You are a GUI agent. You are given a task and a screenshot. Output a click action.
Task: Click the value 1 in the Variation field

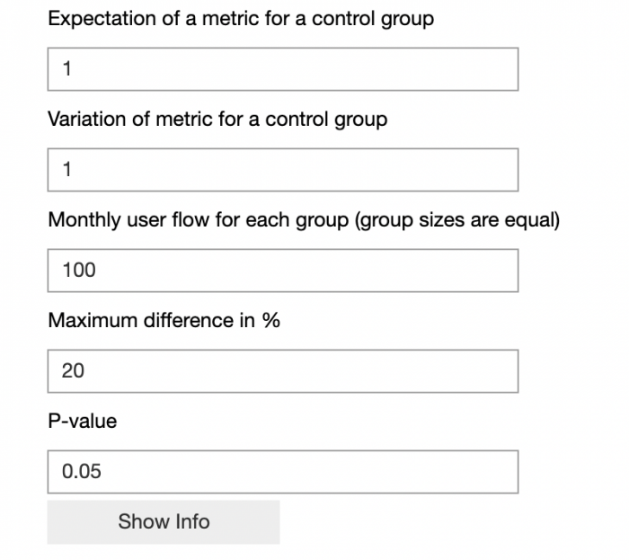tap(66, 170)
